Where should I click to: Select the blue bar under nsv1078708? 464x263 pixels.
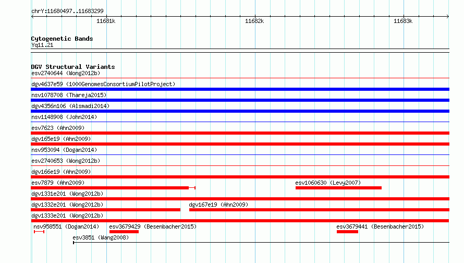tap(240, 100)
